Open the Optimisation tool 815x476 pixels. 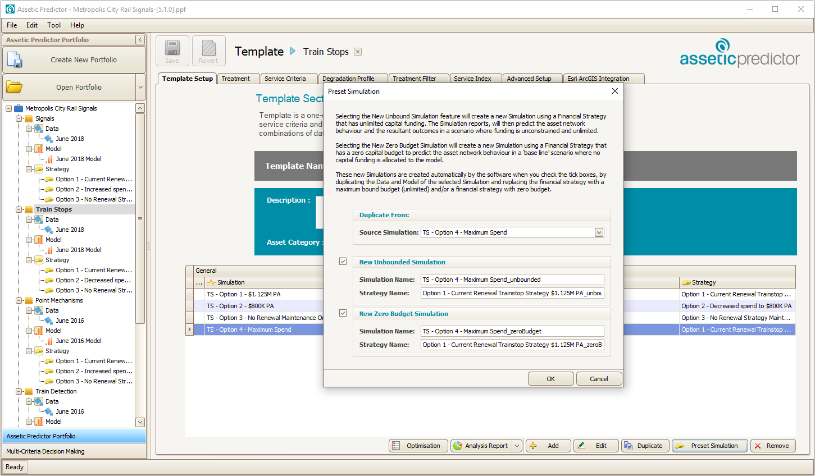pos(418,446)
